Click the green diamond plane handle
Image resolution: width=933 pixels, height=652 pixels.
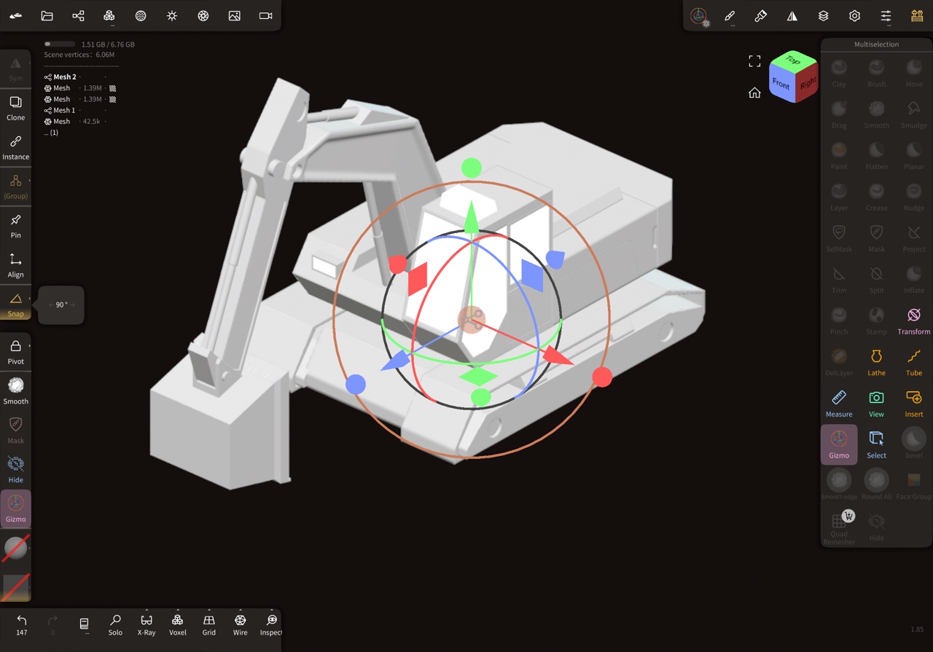coord(478,376)
